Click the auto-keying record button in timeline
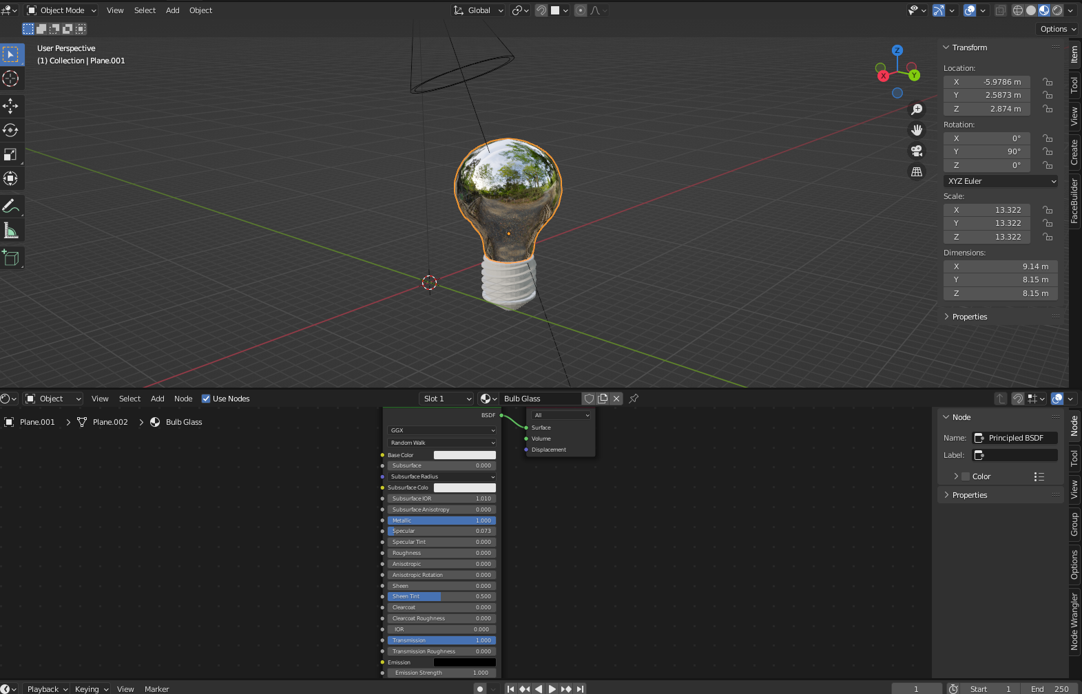 (480, 688)
